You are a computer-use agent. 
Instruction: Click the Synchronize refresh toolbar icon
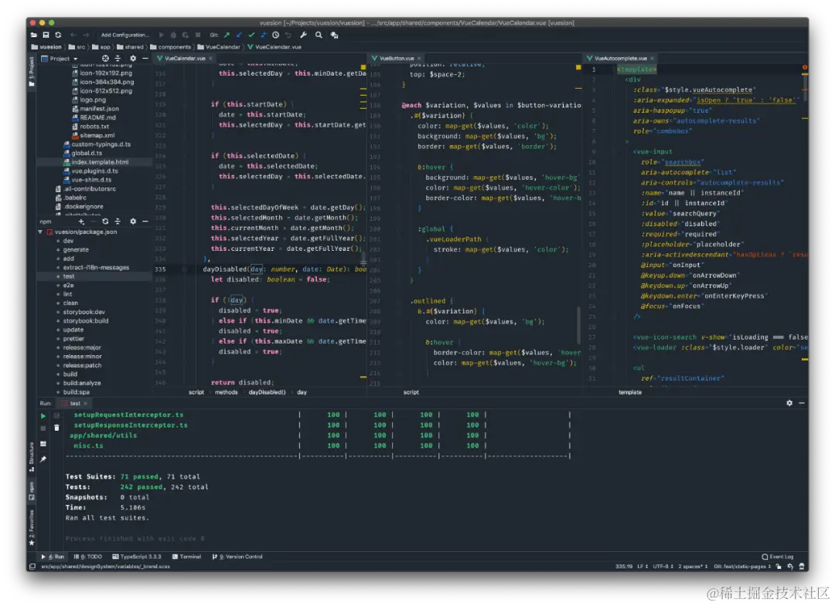tap(58, 35)
